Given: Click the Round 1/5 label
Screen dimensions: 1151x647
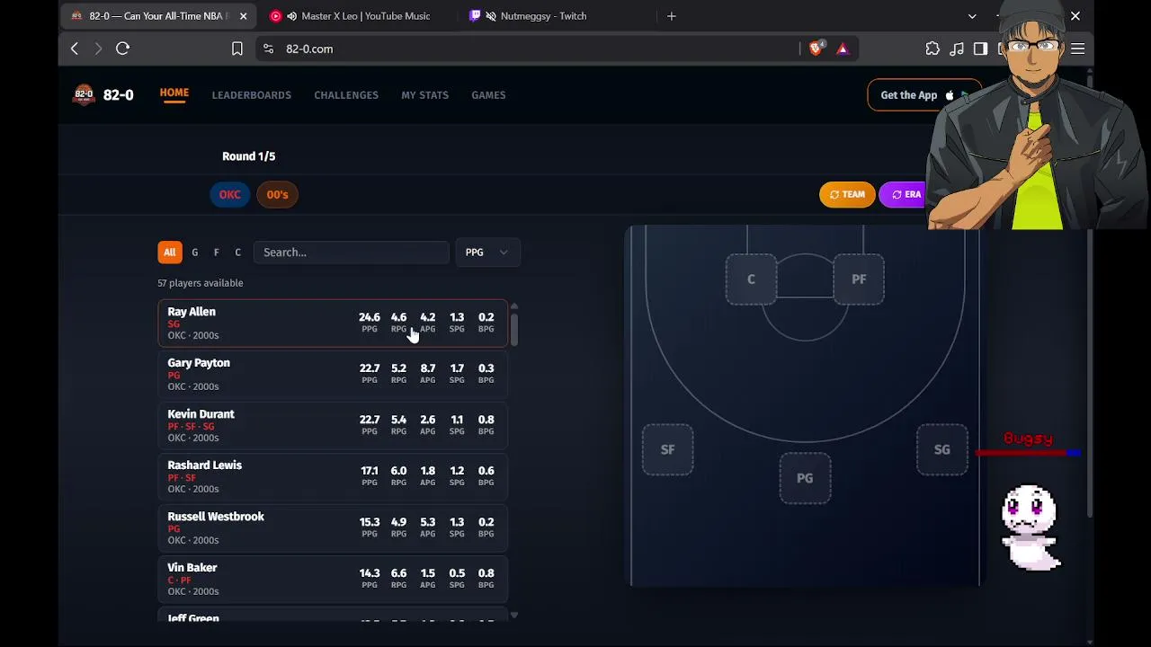Looking at the screenshot, I should [x=249, y=156].
